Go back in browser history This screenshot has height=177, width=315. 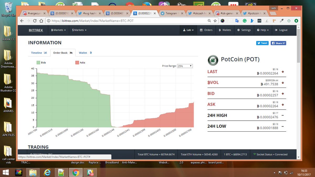(x=22, y=21)
